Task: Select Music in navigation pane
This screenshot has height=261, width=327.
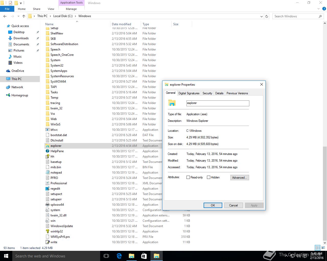Action: pyautogui.click(x=18, y=57)
